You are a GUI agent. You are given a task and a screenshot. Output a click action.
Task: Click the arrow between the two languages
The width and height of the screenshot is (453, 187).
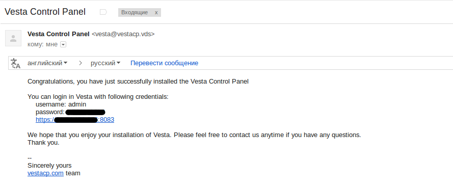(x=81, y=63)
